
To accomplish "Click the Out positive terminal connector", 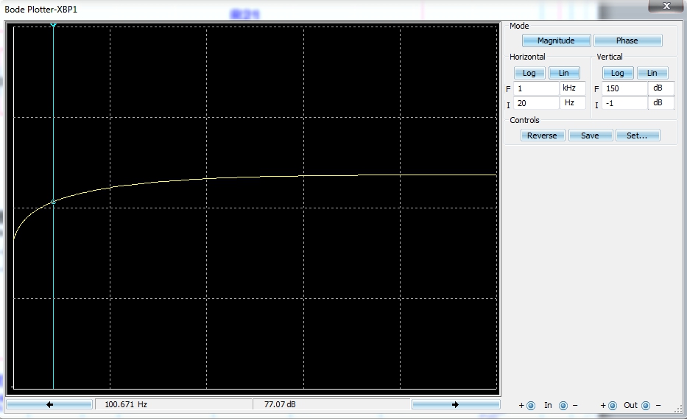I will (613, 405).
